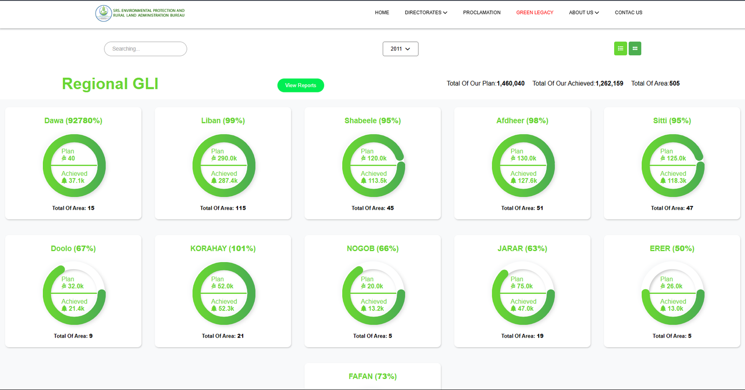Click the seedling icon in Sitti plan
The image size is (745, 390).
(x=663, y=159)
